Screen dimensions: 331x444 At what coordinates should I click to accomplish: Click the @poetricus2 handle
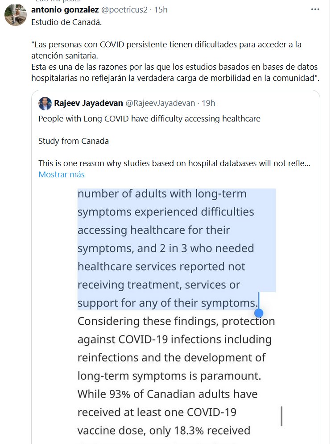click(x=125, y=9)
